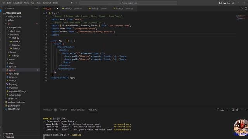Viewport: 248px width, 139px height.
Task: Open terminal panel more actions ellipsis
Action: point(242,110)
